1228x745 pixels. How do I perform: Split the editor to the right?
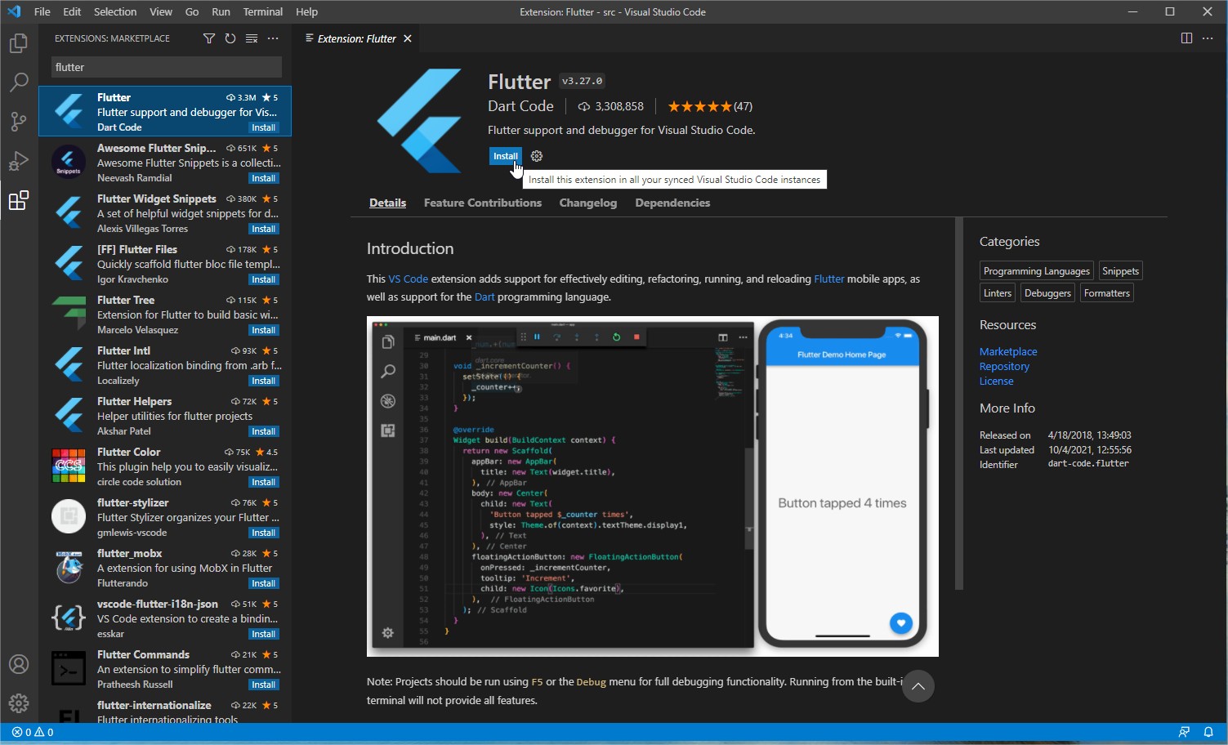(1186, 38)
